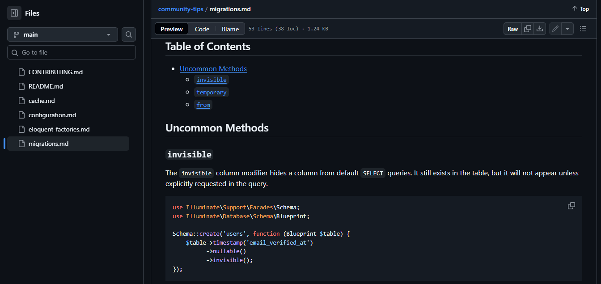Expand more edit options arrow
The image size is (601, 284).
pyautogui.click(x=567, y=29)
